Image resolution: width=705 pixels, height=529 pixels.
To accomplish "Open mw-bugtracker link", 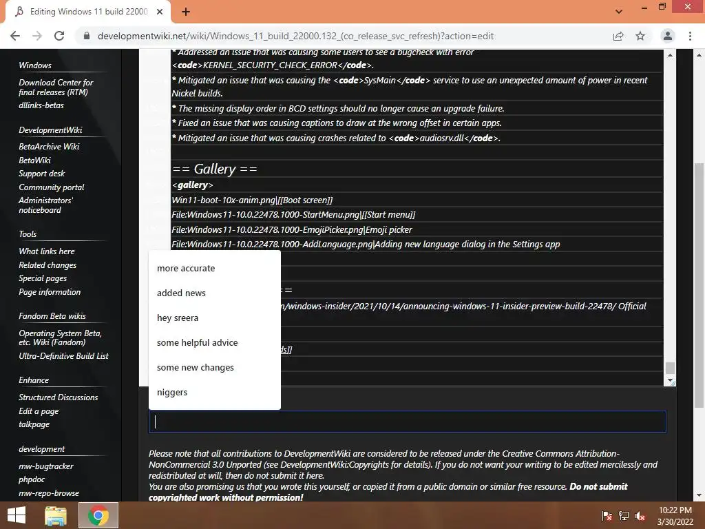I will click(x=46, y=466).
